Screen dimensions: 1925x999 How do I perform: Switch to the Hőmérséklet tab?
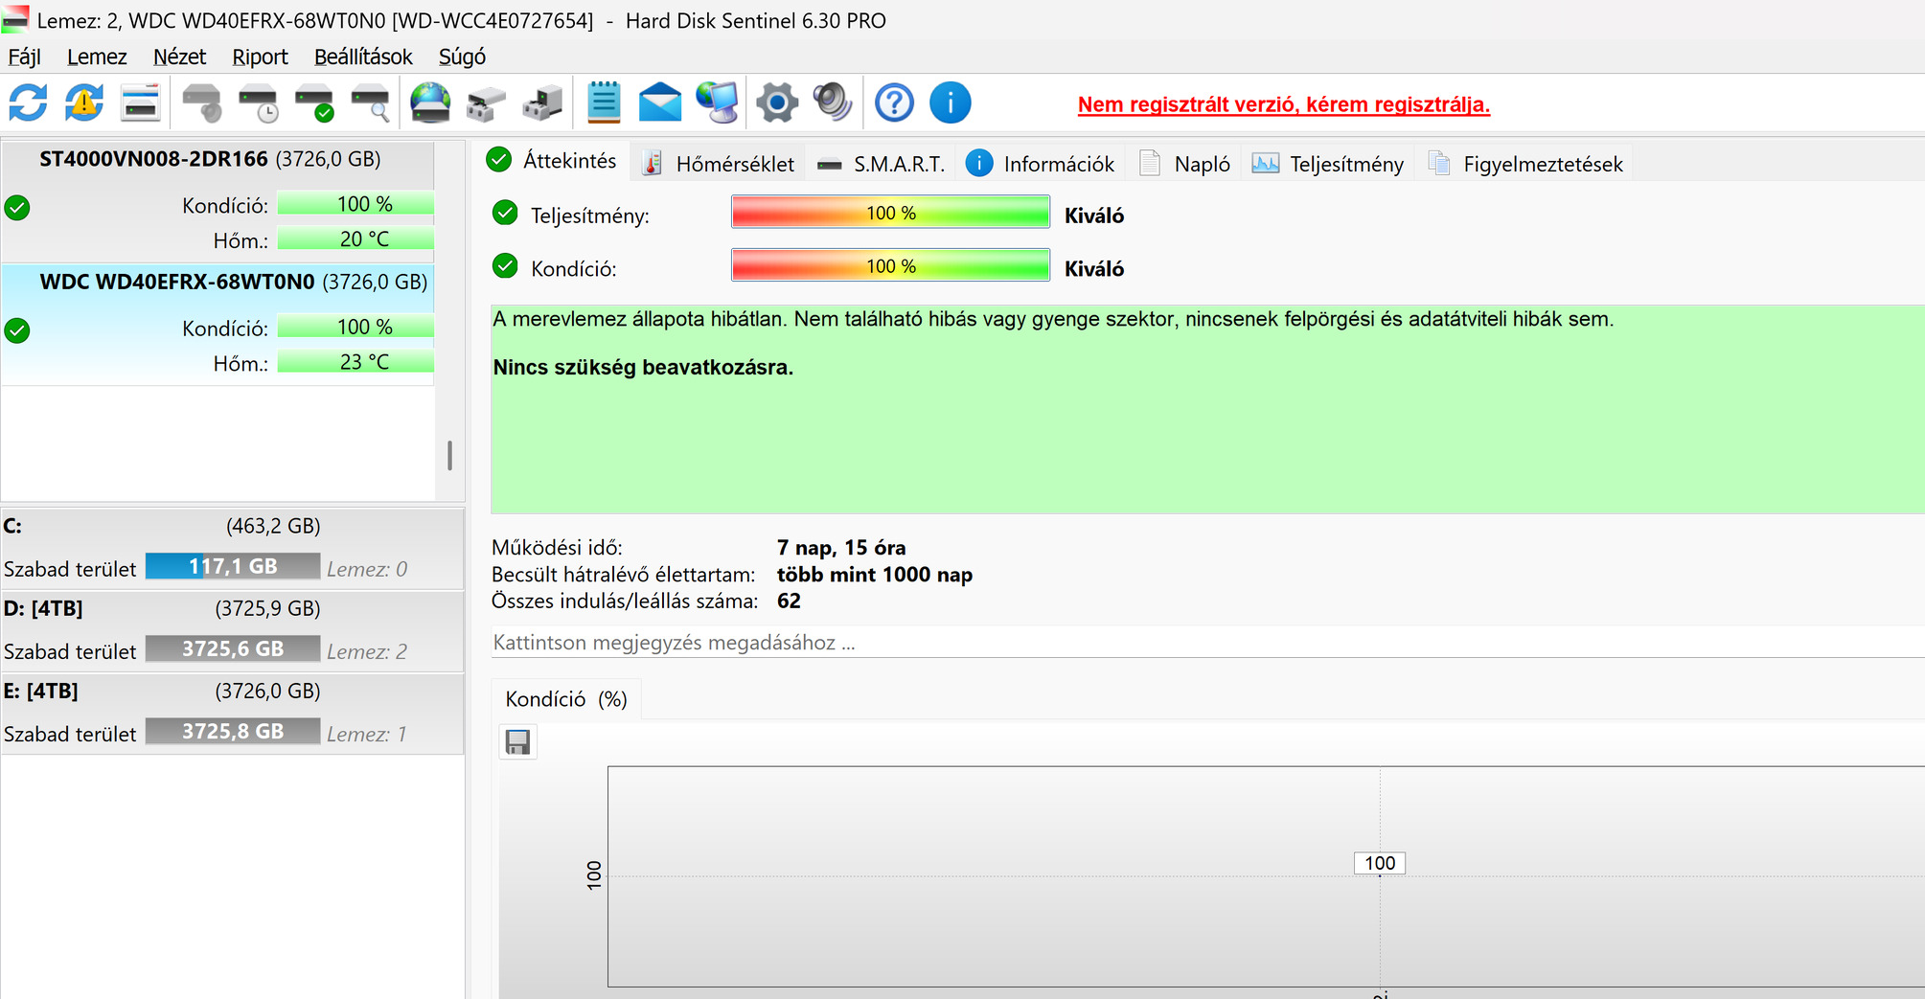pos(719,164)
